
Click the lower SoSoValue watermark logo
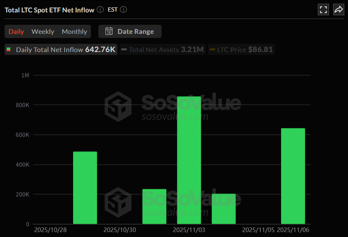pyautogui.click(x=118, y=202)
